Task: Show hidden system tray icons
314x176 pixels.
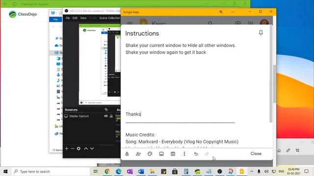Action: coord(252,172)
